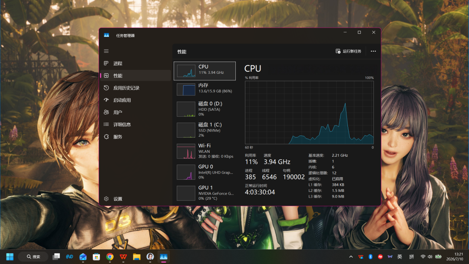Click the CPU utilization graph

point(309,112)
